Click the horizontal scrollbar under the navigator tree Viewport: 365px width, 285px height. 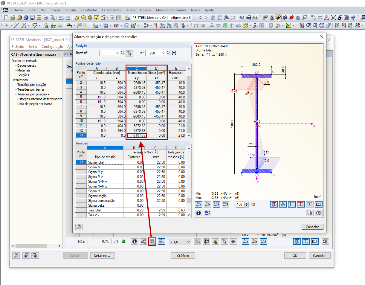pyautogui.click(x=36, y=246)
